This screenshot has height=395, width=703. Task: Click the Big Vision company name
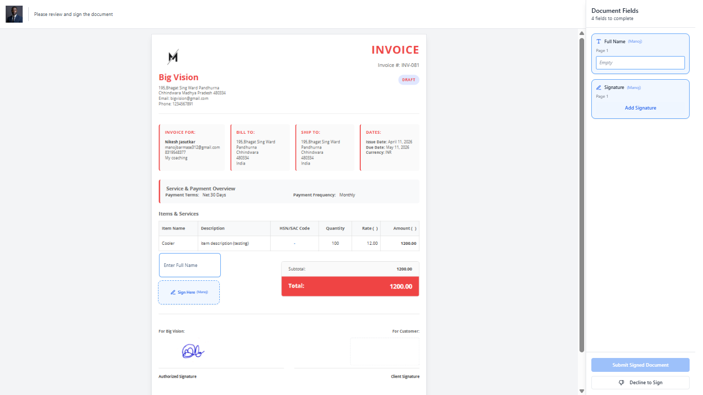179,77
